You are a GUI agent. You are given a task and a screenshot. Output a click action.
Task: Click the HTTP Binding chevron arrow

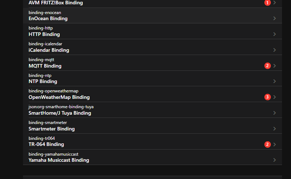pos(274,34)
